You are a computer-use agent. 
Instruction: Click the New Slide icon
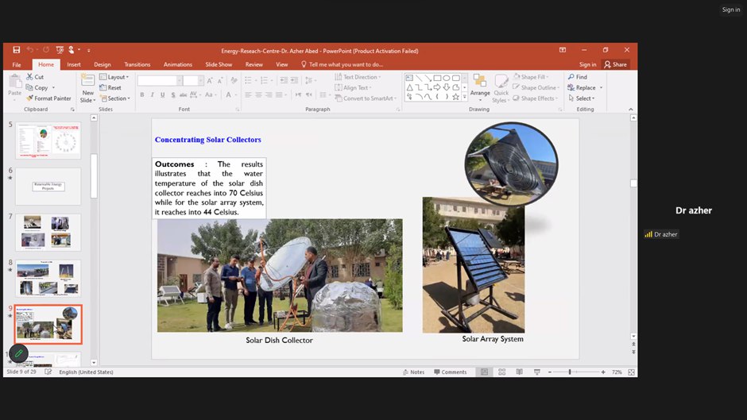coord(87,81)
